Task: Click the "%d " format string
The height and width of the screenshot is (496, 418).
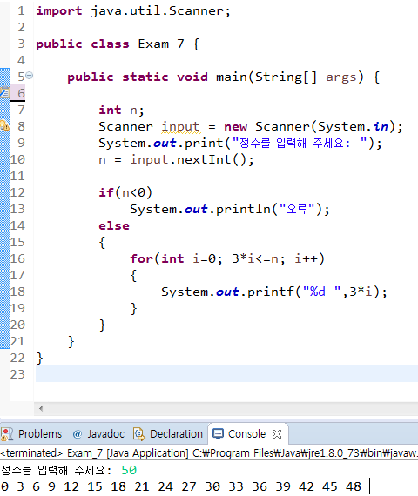Action: (321, 292)
